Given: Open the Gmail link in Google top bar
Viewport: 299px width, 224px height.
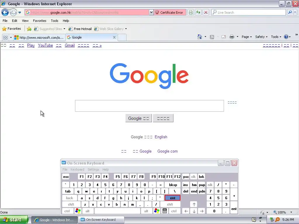Looking at the screenshot, I should [70, 45].
